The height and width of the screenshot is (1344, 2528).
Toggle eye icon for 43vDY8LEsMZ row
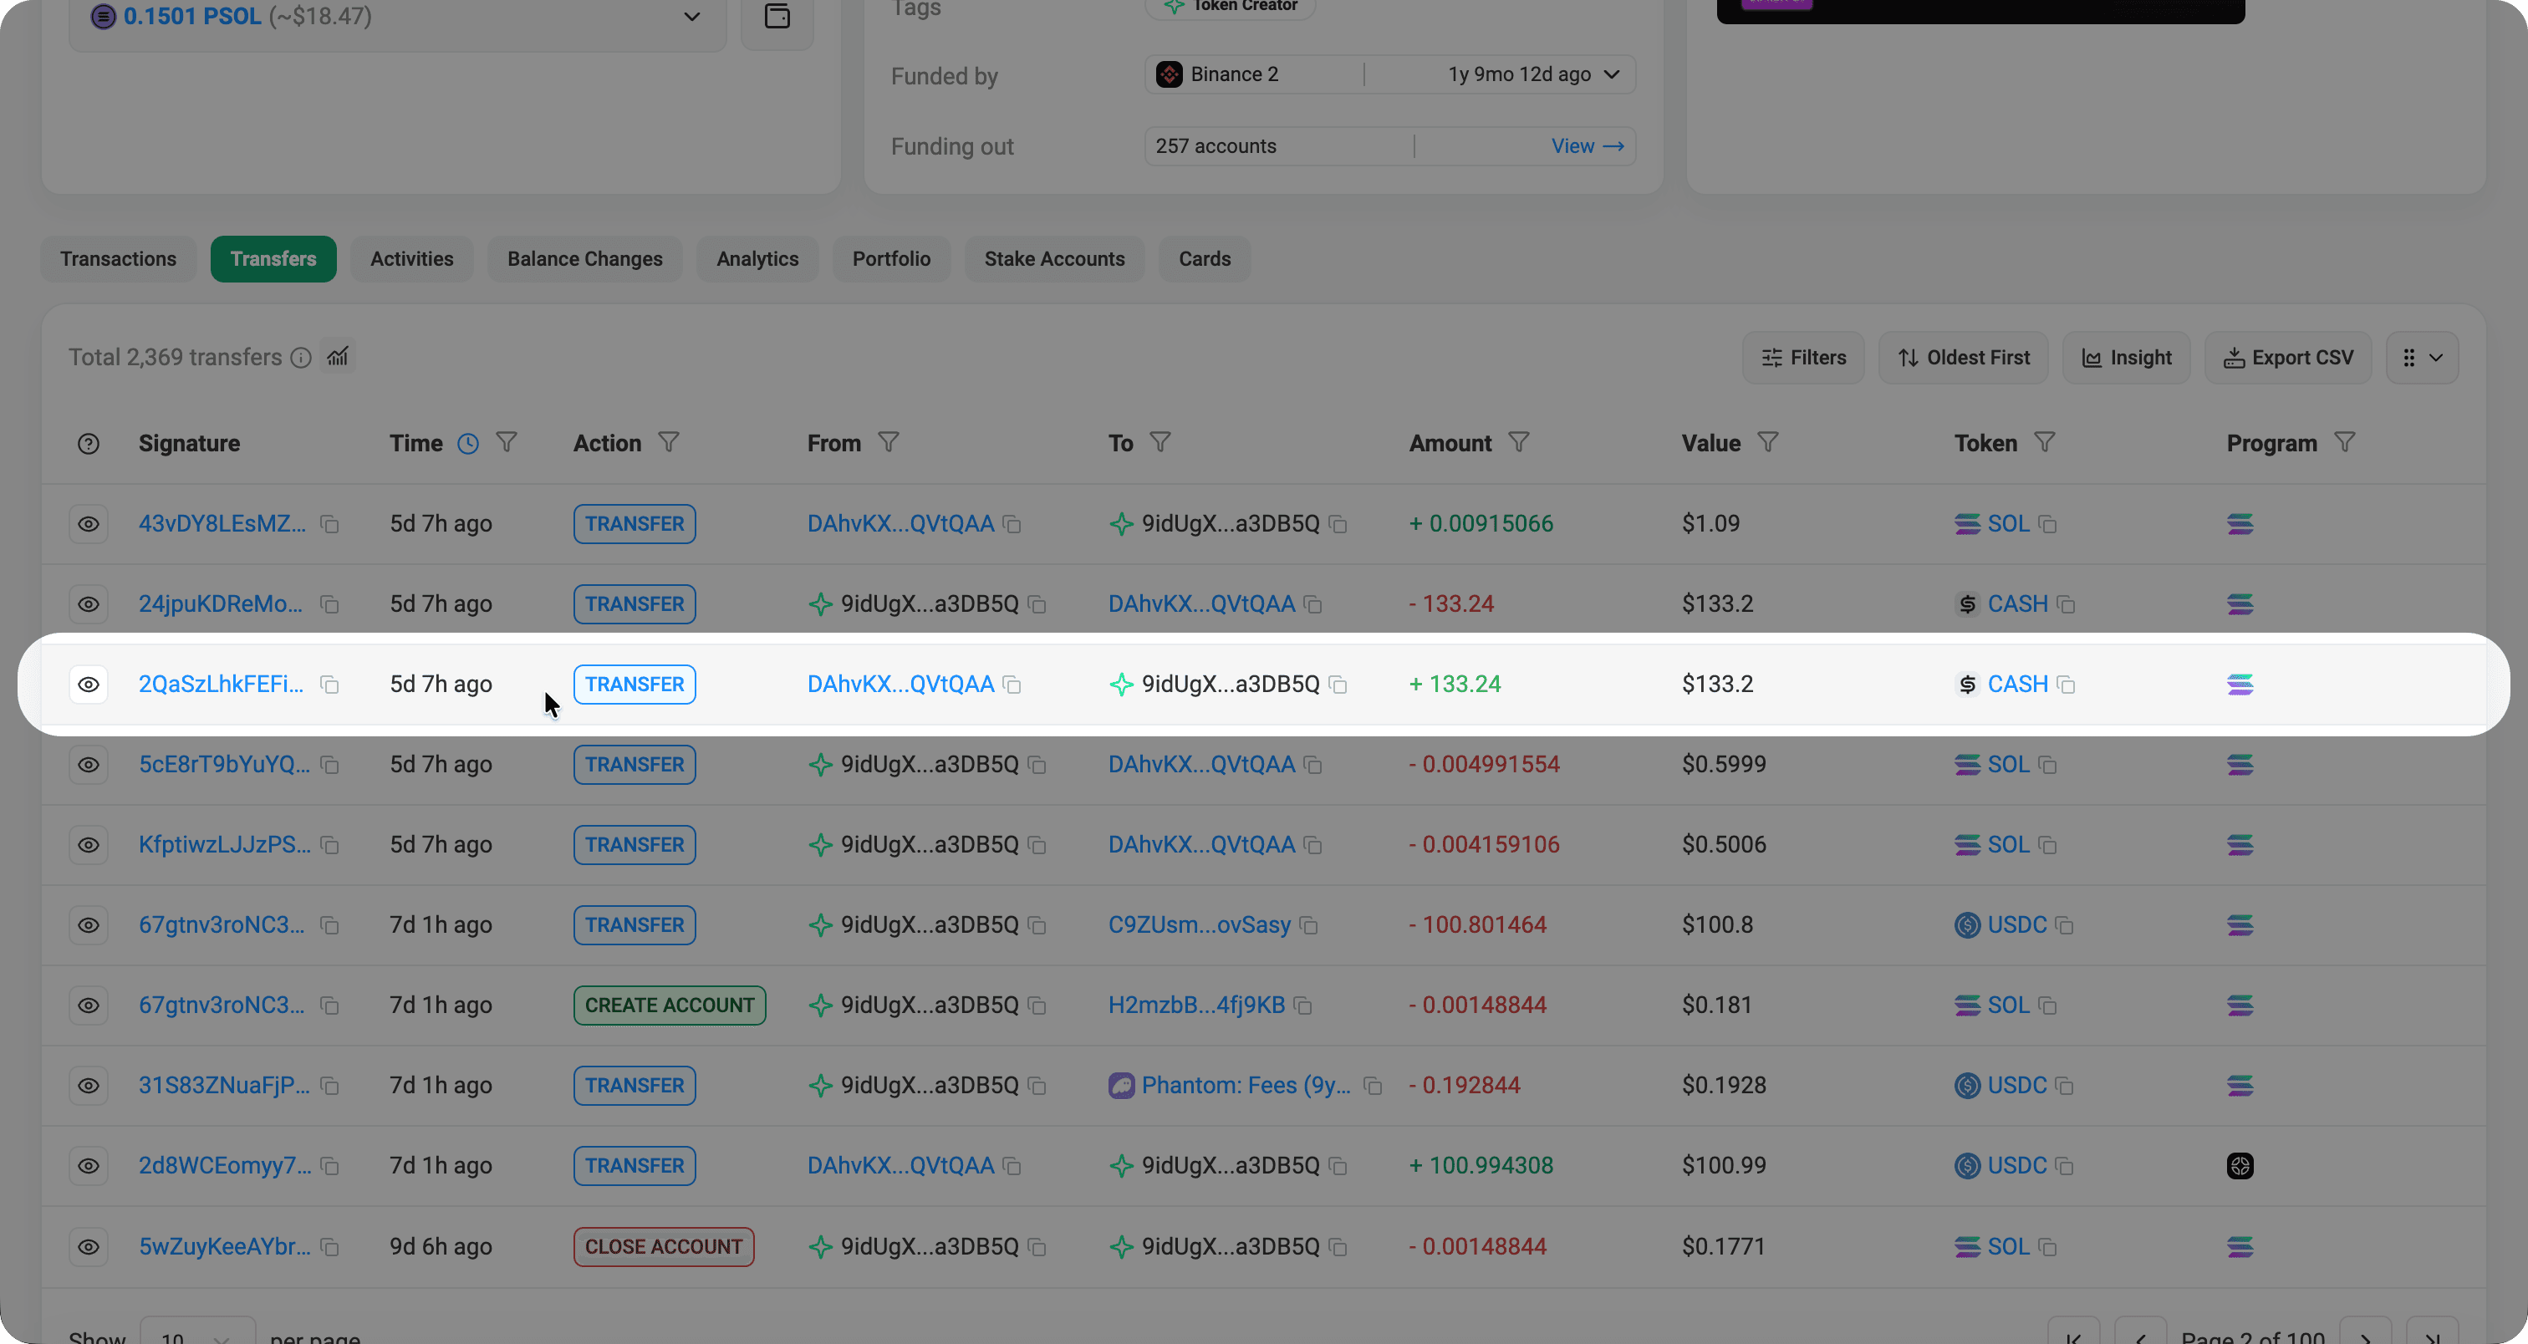click(x=89, y=524)
